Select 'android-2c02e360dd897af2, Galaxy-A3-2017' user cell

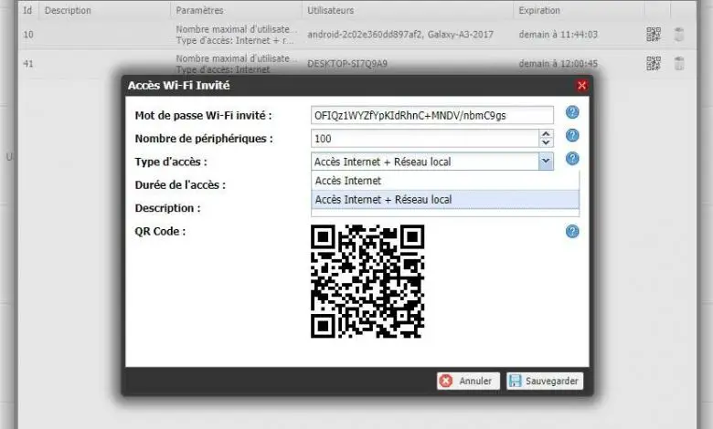point(400,35)
